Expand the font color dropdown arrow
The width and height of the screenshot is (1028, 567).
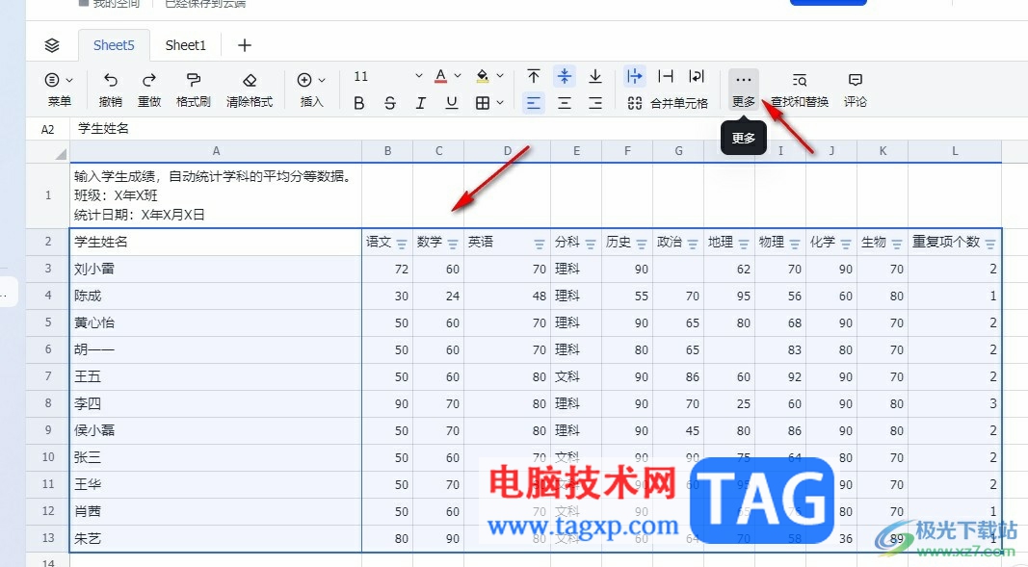[x=458, y=76]
